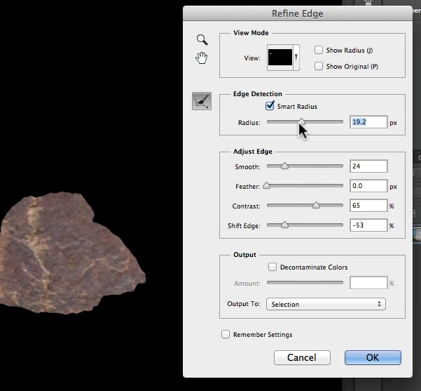The width and height of the screenshot is (421, 391).
Task: Click the Smooth slider handle
Action: tap(284, 166)
